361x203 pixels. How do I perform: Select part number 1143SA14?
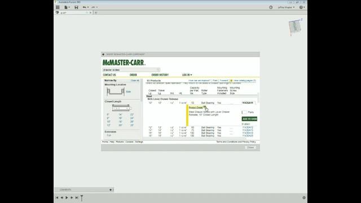(x=248, y=133)
